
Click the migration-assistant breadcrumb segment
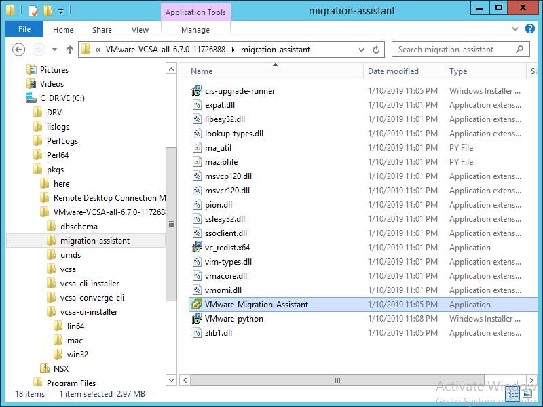pos(276,50)
